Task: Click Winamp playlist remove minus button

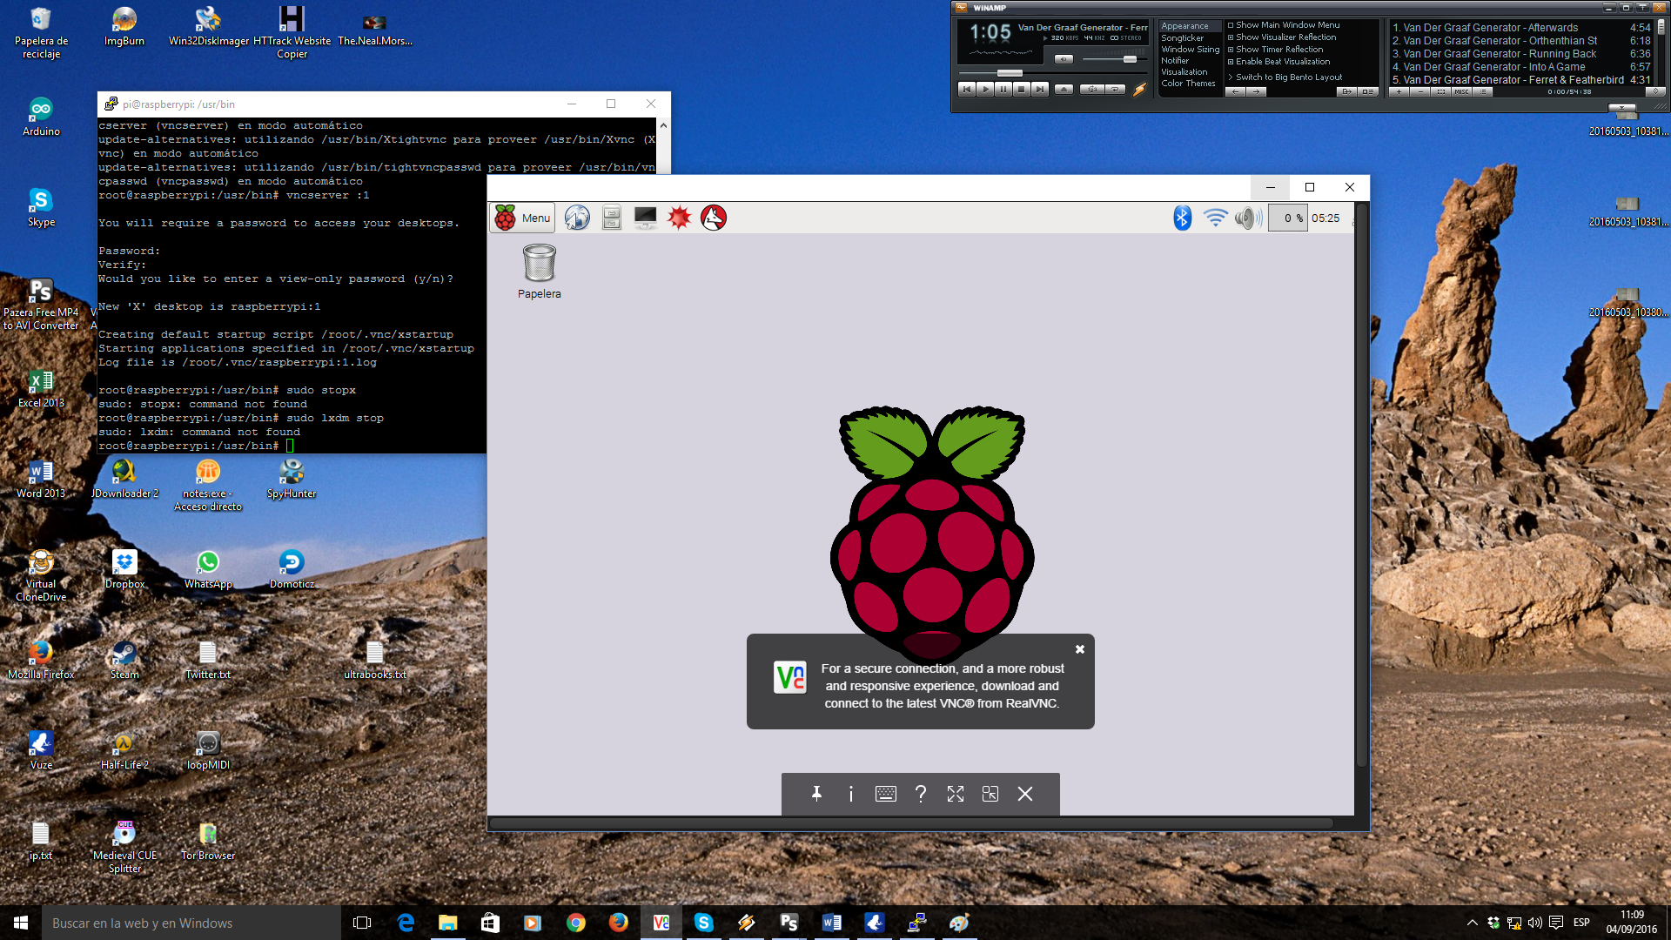Action: pyautogui.click(x=1420, y=91)
